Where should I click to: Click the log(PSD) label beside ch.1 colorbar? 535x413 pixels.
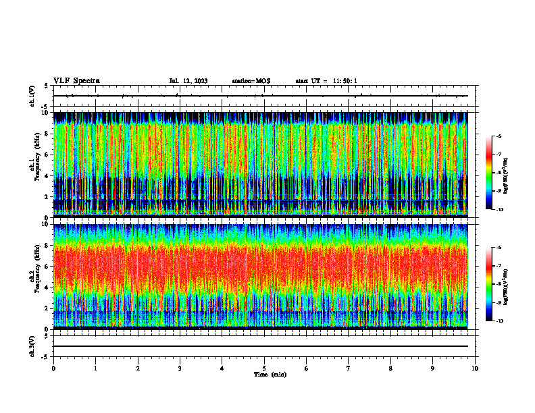506,175
